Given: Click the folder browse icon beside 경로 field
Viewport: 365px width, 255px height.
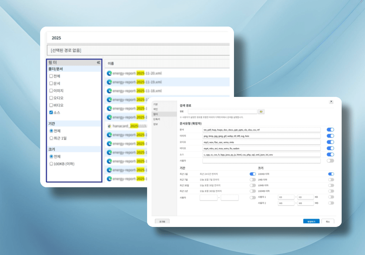Looking at the screenshot, I should pos(261,111).
